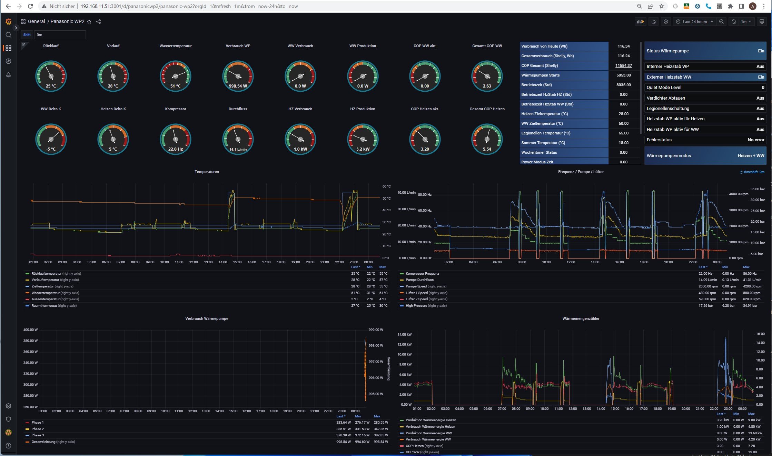This screenshot has width=772, height=456.
Task: Click the Save dashboard icon
Action: click(653, 22)
